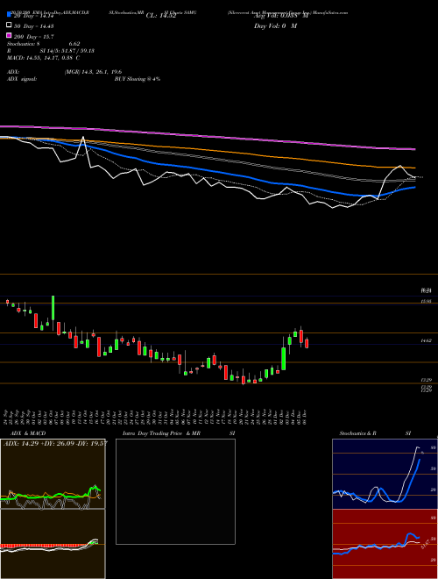Image resolution: width=438 pixels, height=579 pixels.
Task: Click the 'Day Vol: 0 M' label
Action: [275, 25]
